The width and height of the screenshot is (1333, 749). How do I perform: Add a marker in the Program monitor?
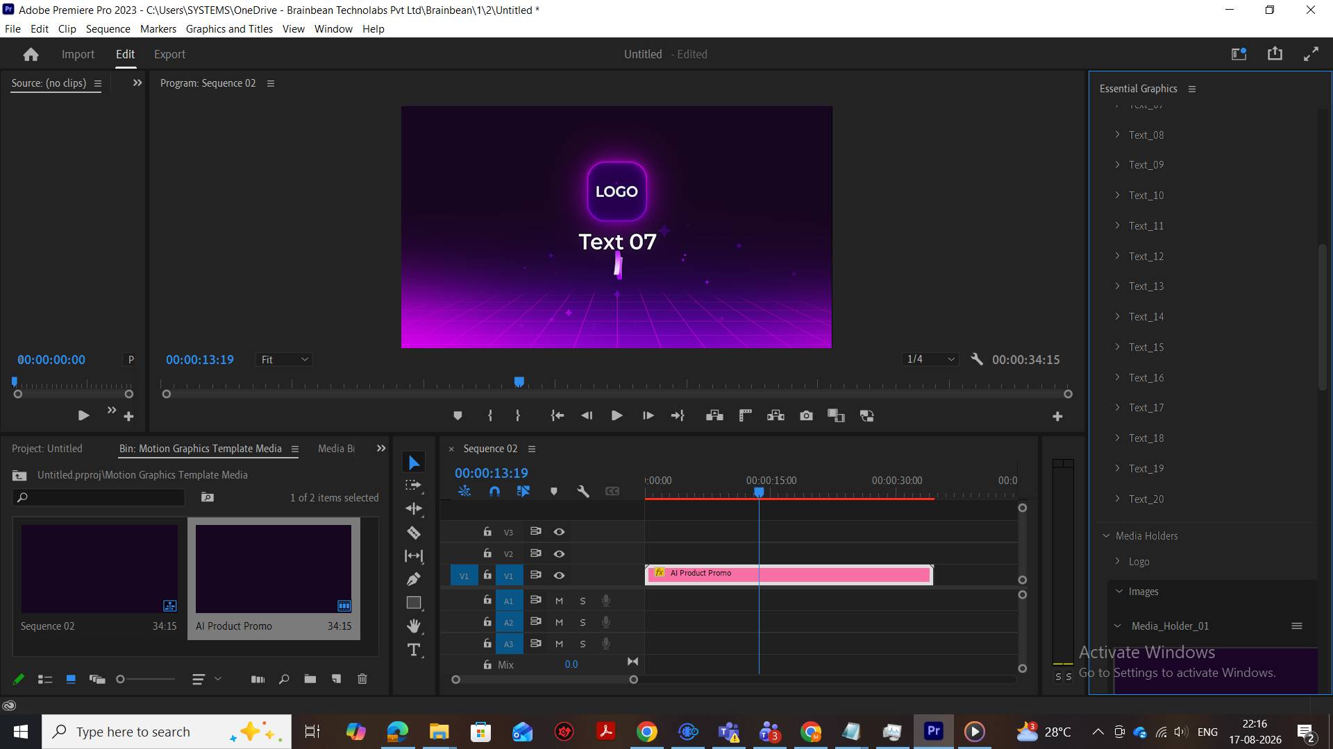point(458,415)
